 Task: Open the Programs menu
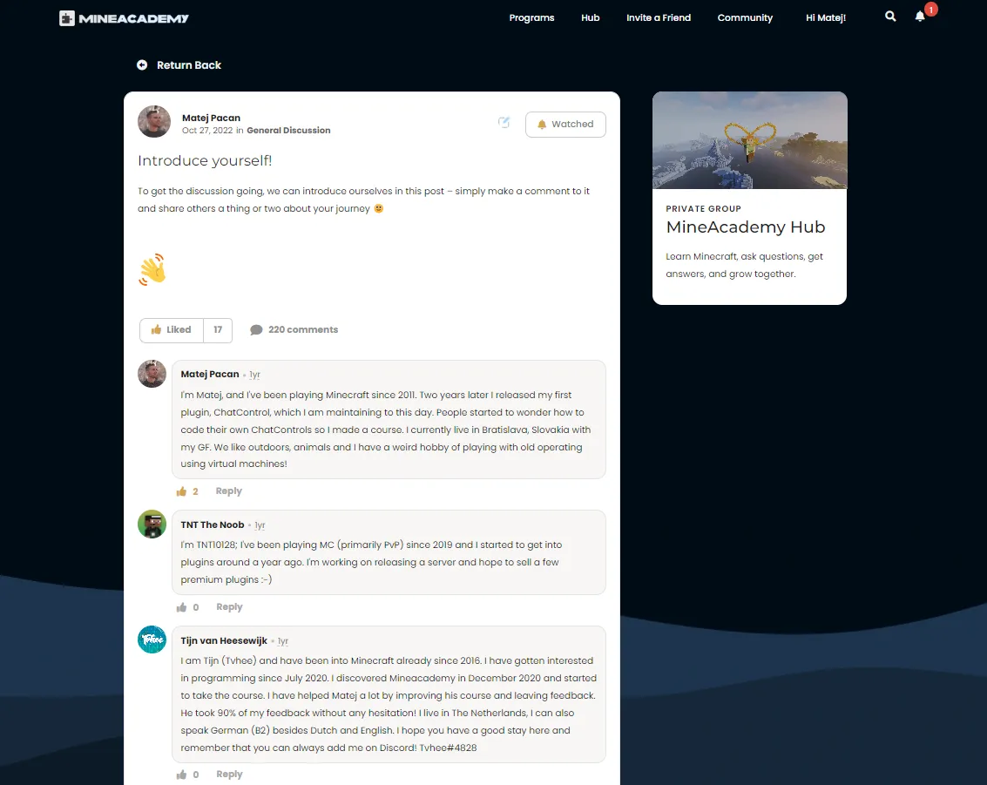[x=531, y=17]
